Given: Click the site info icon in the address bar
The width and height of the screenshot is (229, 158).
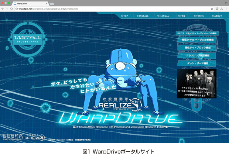Looking at the screenshot, I should (x=17, y=9).
